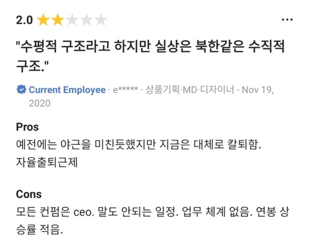Click the second gold rating star
The height and width of the screenshot is (246, 311).
pos(58,20)
